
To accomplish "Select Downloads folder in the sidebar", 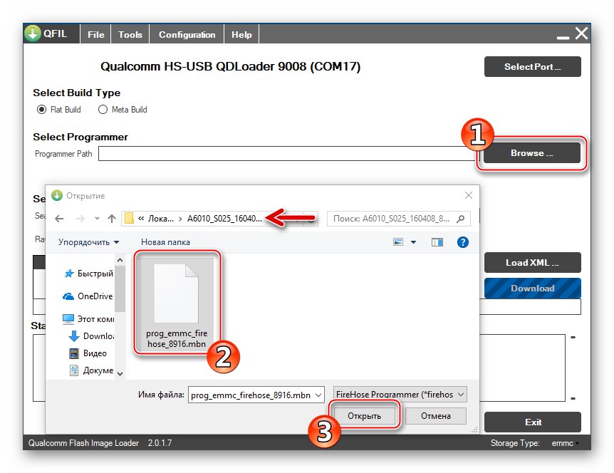I will pos(91,336).
